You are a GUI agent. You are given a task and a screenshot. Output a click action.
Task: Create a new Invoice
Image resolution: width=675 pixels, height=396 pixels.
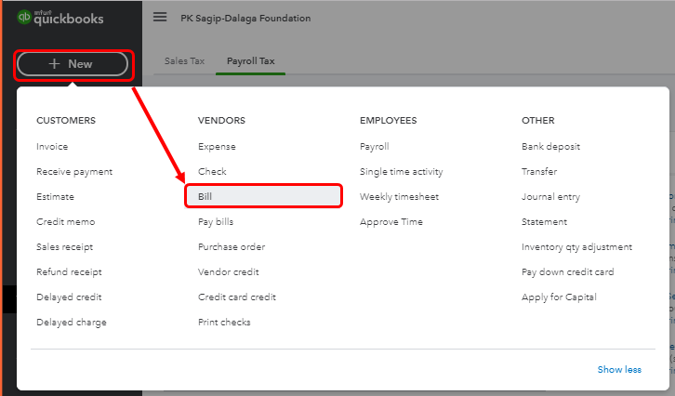[x=52, y=147]
